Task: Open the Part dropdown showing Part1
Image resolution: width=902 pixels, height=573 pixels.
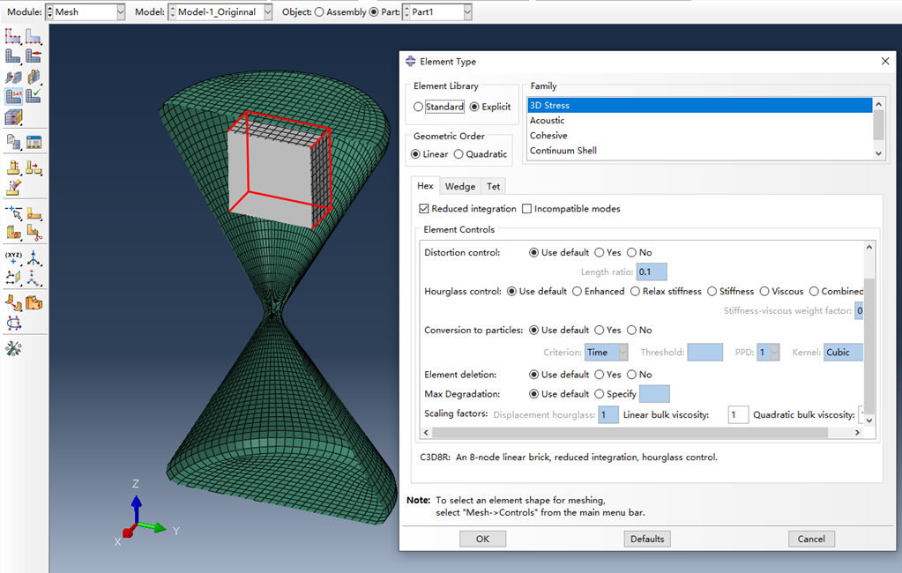Action: click(436, 12)
